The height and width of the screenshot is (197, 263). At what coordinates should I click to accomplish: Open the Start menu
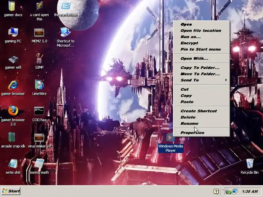(x=11, y=191)
